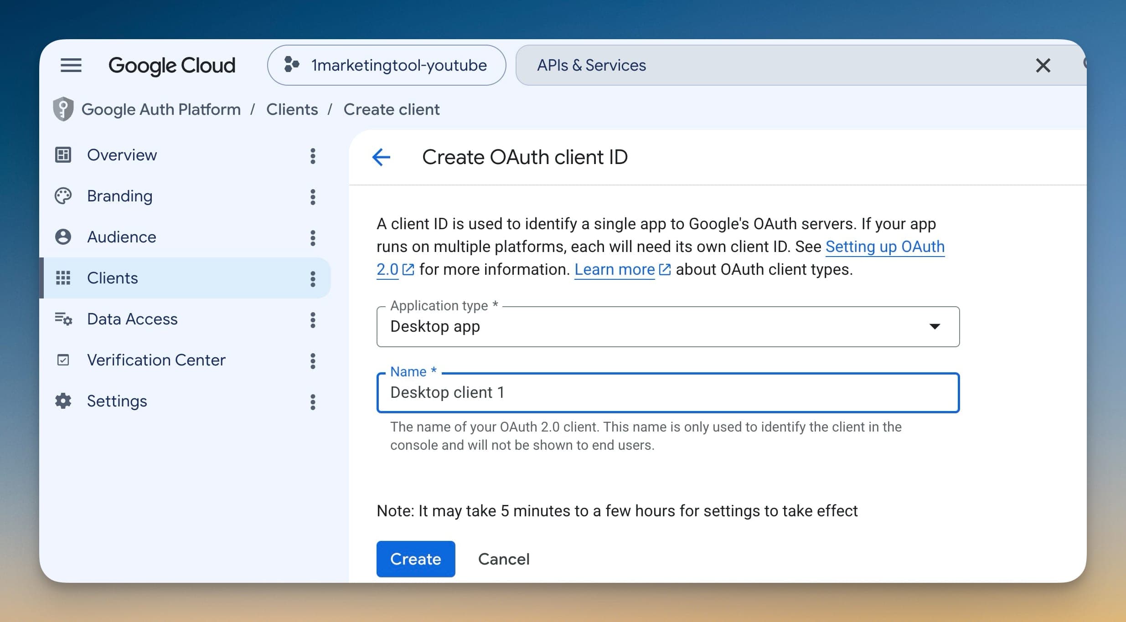Image resolution: width=1126 pixels, height=622 pixels.
Task: Click the Verification Center checkbox icon
Action: [63, 360]
